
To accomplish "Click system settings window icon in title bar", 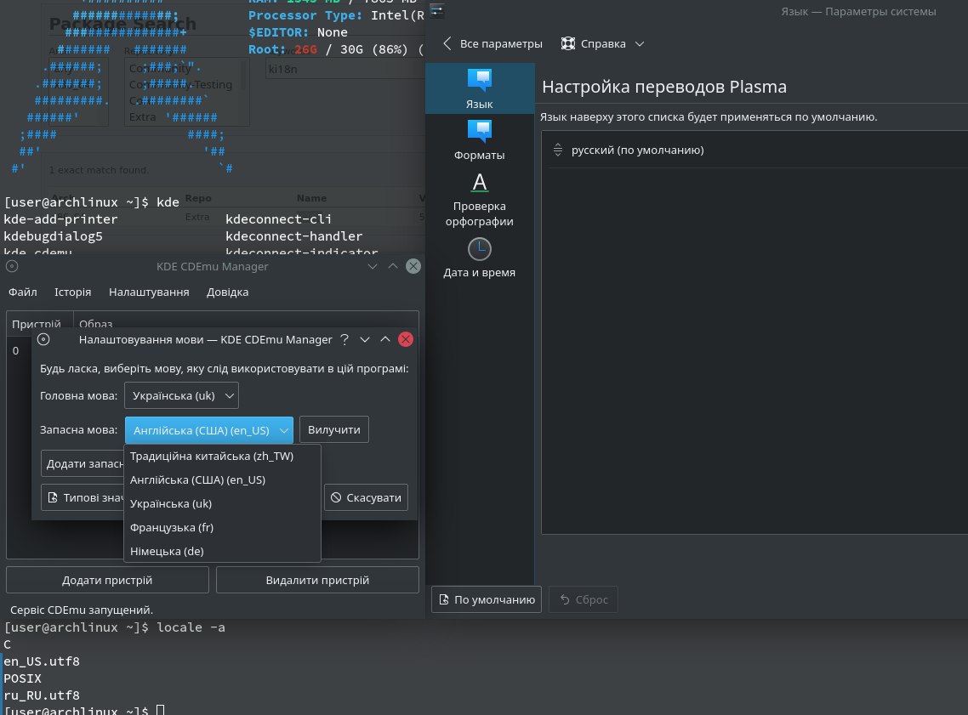I will [437, 10].
